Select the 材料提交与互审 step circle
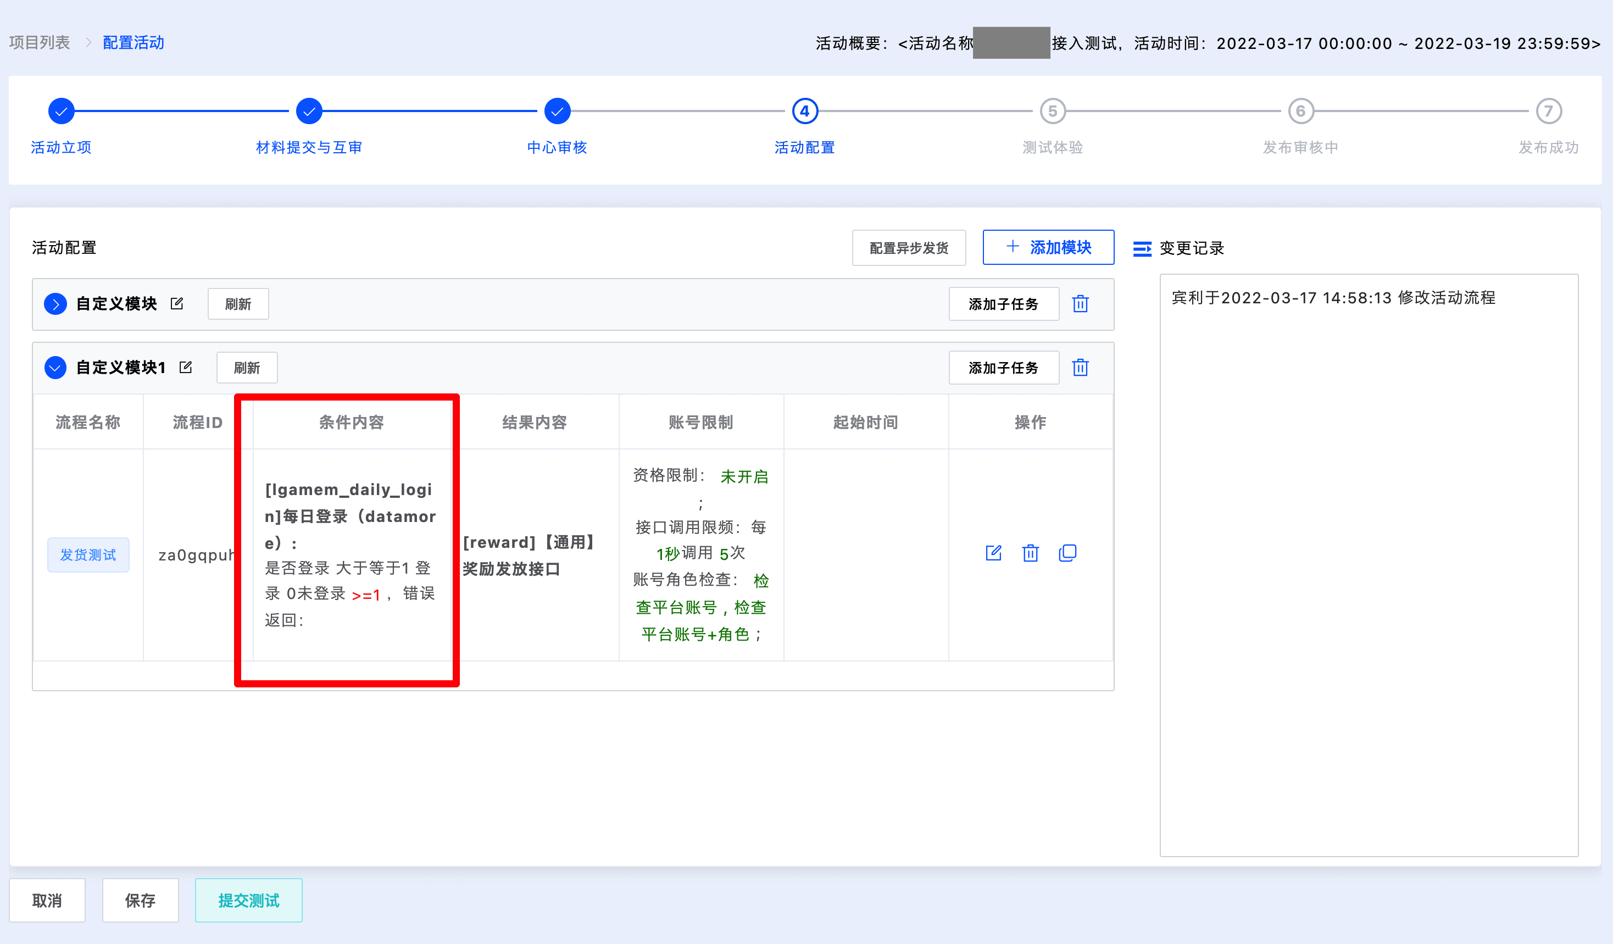The height and width of the screenshot is (944, 1613). 309,112
